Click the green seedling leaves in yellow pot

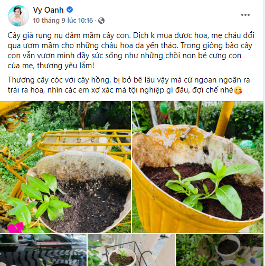pos(211,187)
